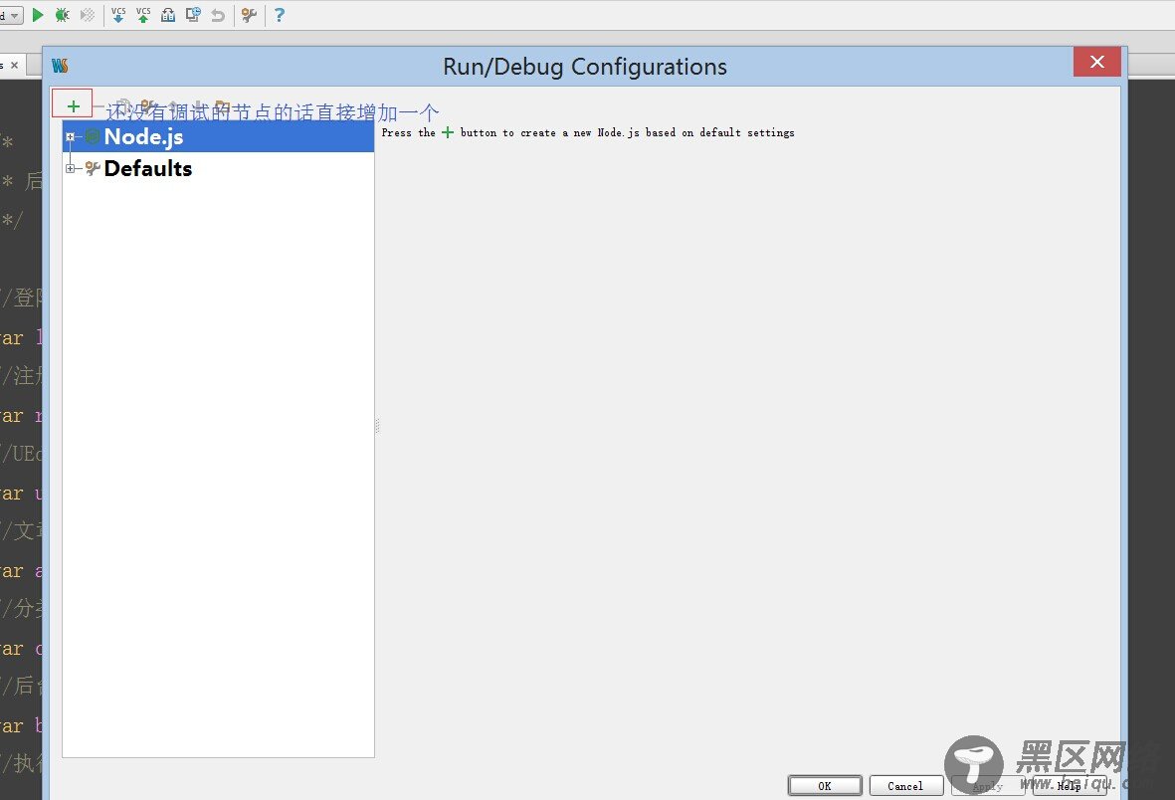
Task: Open Help with the blue question mark
Action: (x=280, y=14)
